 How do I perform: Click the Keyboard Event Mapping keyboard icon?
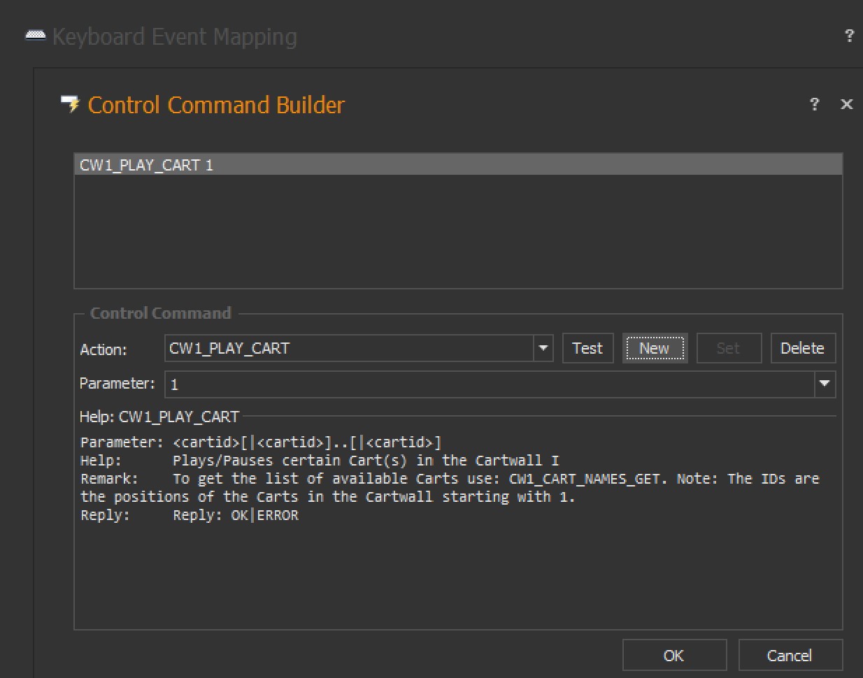coord(36,36)
